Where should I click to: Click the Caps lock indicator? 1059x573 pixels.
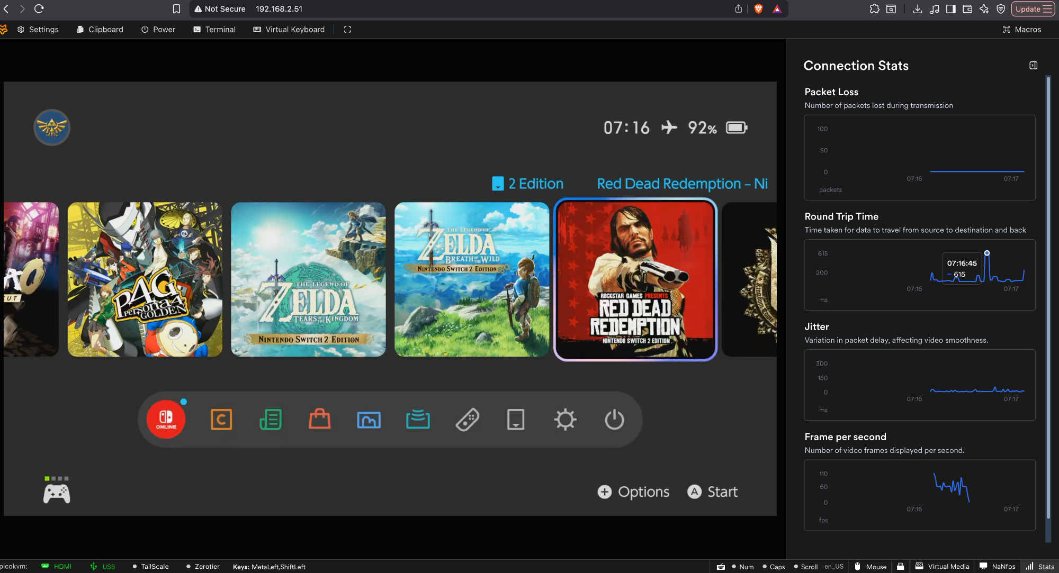(774, 567)
